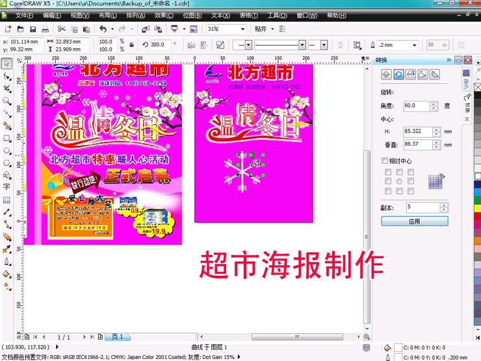The image size is (481, 361).
Task: Tick the bottom-right anchor point checkbox
Action: (x=410, y=191)
